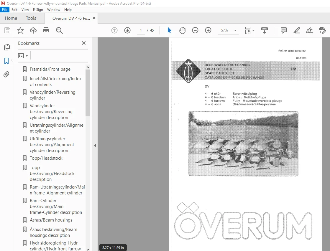This screenshot has height=251, width=330.
Task: Click the plough photo on page
Action: pos(243,143)
